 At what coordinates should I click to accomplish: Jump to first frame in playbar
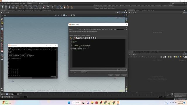pyautogui.click(x=2, y=94)
